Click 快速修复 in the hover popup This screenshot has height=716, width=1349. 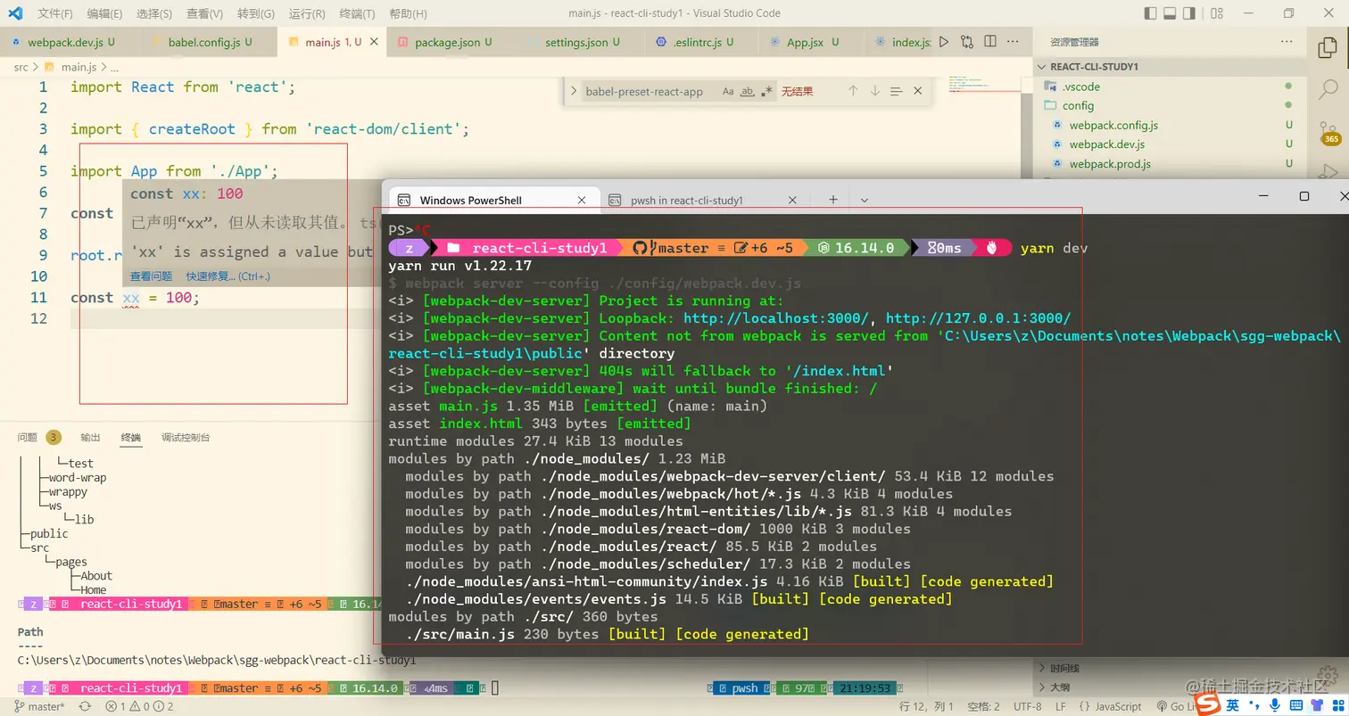point(228,276)
